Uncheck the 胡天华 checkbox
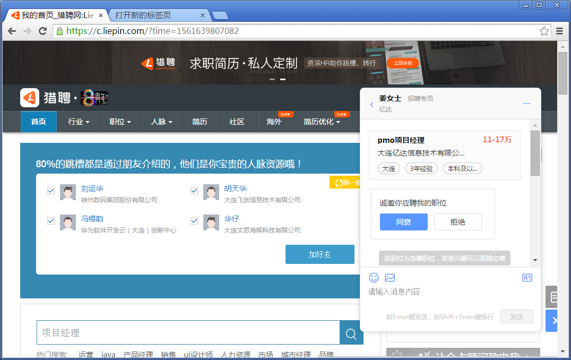This screenshot has height=360, width=571. point(194,191)
